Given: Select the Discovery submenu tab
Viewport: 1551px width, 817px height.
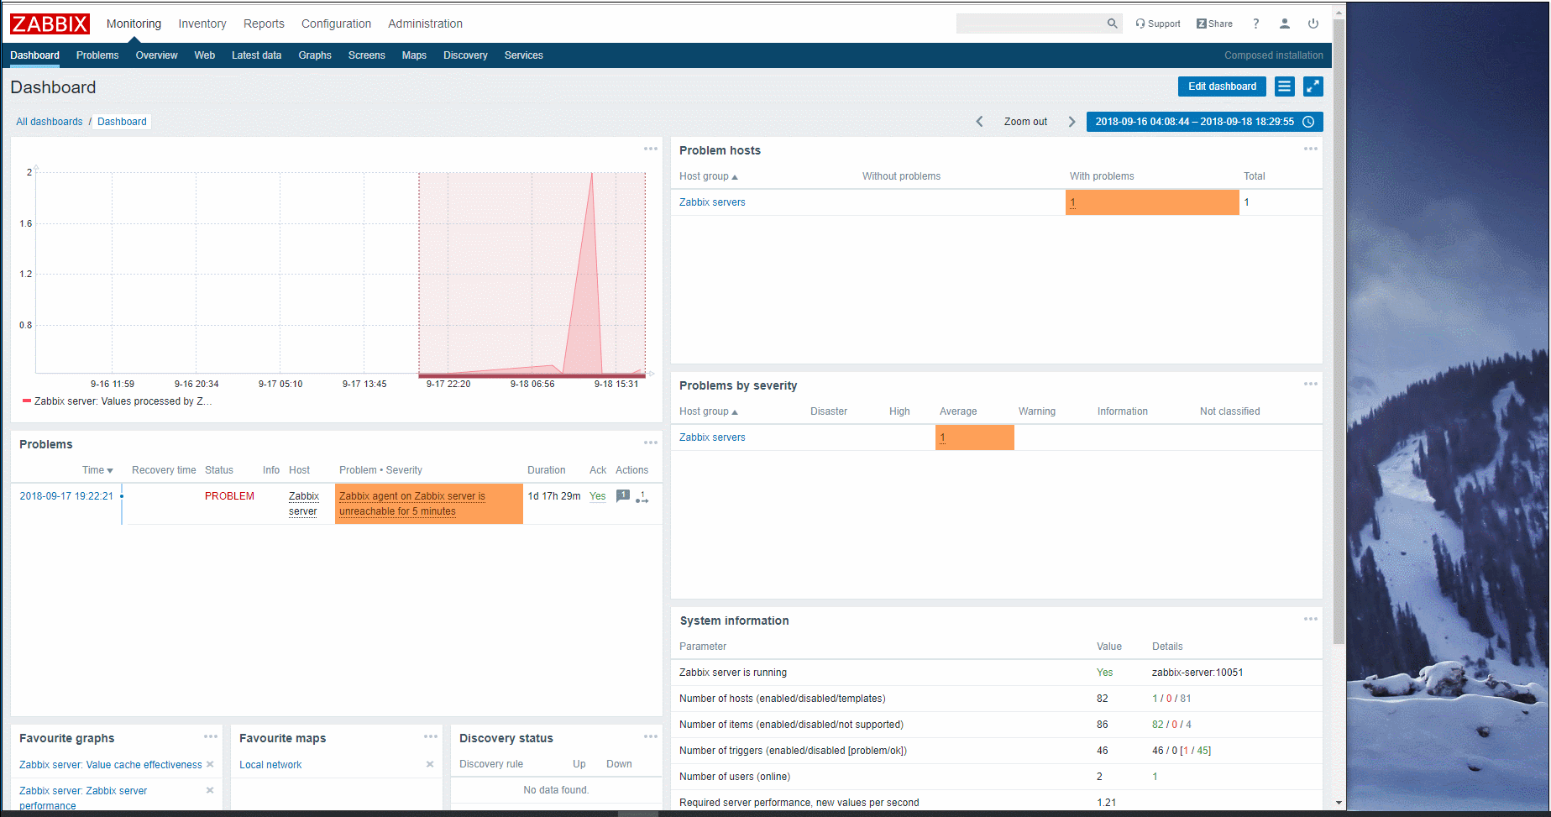Looking at the screenshot, I should pos(465,55).
